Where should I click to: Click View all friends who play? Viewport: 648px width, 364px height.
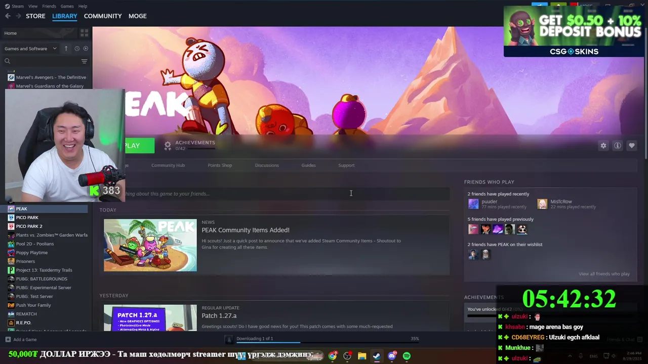(x=604, y=274)
